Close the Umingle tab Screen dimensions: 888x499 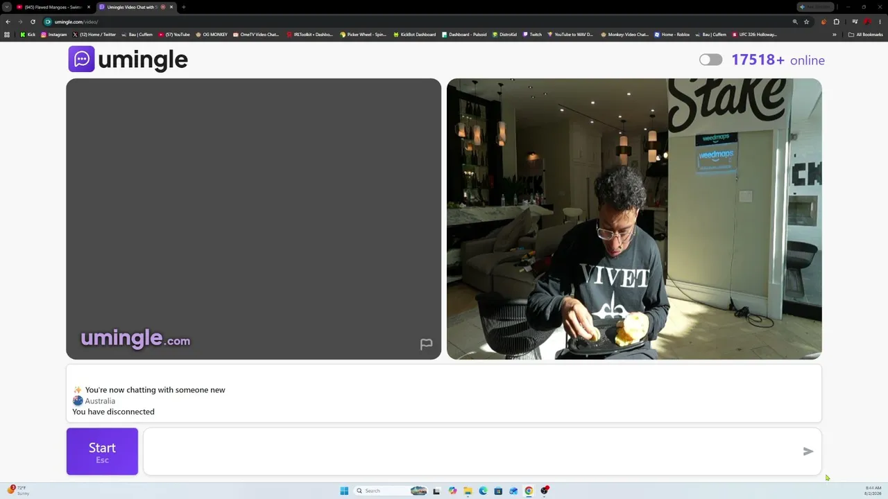(171, 7)
